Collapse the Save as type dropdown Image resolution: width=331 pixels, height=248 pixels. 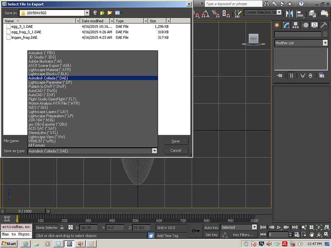tap(155, 151)
